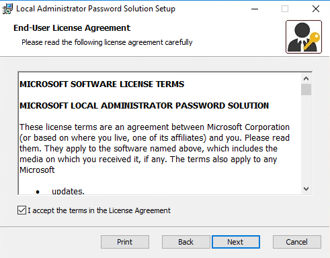The image size is (330, 258).
Task: Uncheck the accept license terms checkbox
Action: click(x=22, y=210)
